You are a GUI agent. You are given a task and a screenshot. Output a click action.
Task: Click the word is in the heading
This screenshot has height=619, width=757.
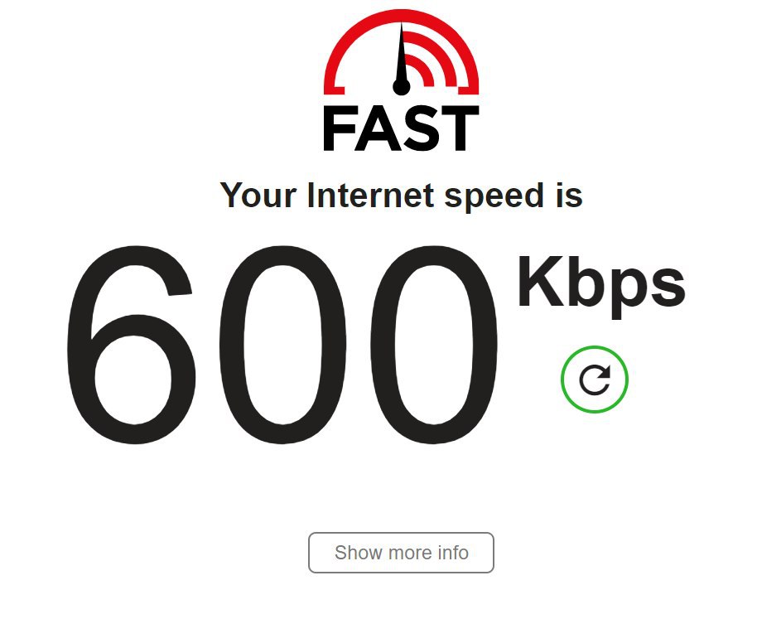click(x=570, y=195)
